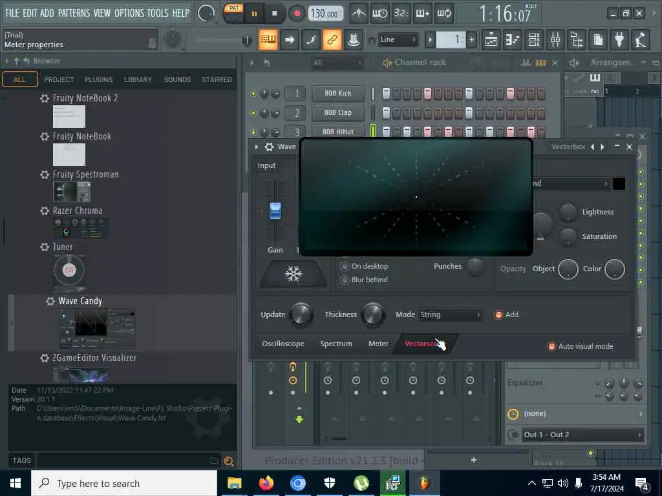Select the STARRED browser filter
662x496 pixels.
point(217,79)
